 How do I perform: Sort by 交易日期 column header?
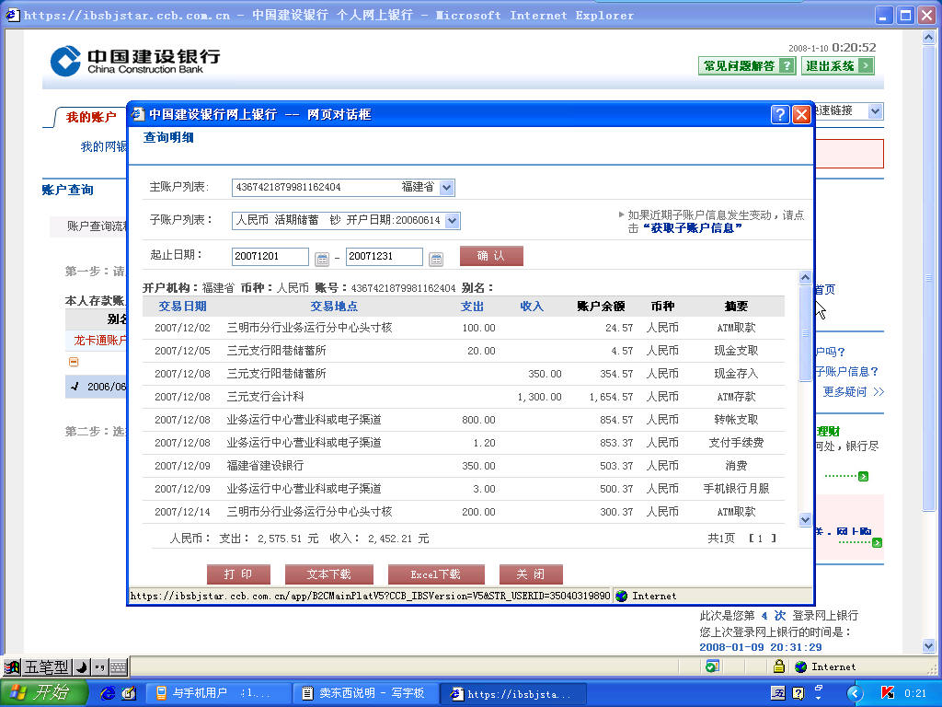pyautogui.click(x=182, y=307)
